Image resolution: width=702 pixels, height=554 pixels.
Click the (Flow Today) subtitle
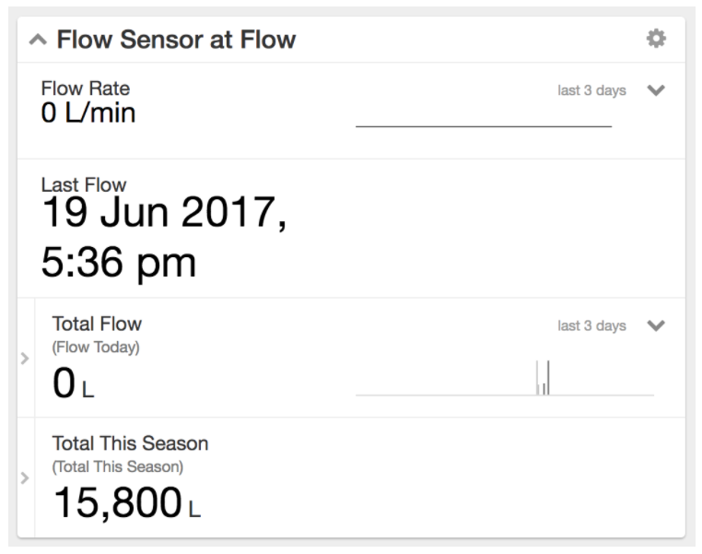(96, 348)
